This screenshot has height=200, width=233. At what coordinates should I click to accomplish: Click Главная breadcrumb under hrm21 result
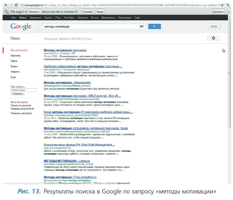coord(65,53)
